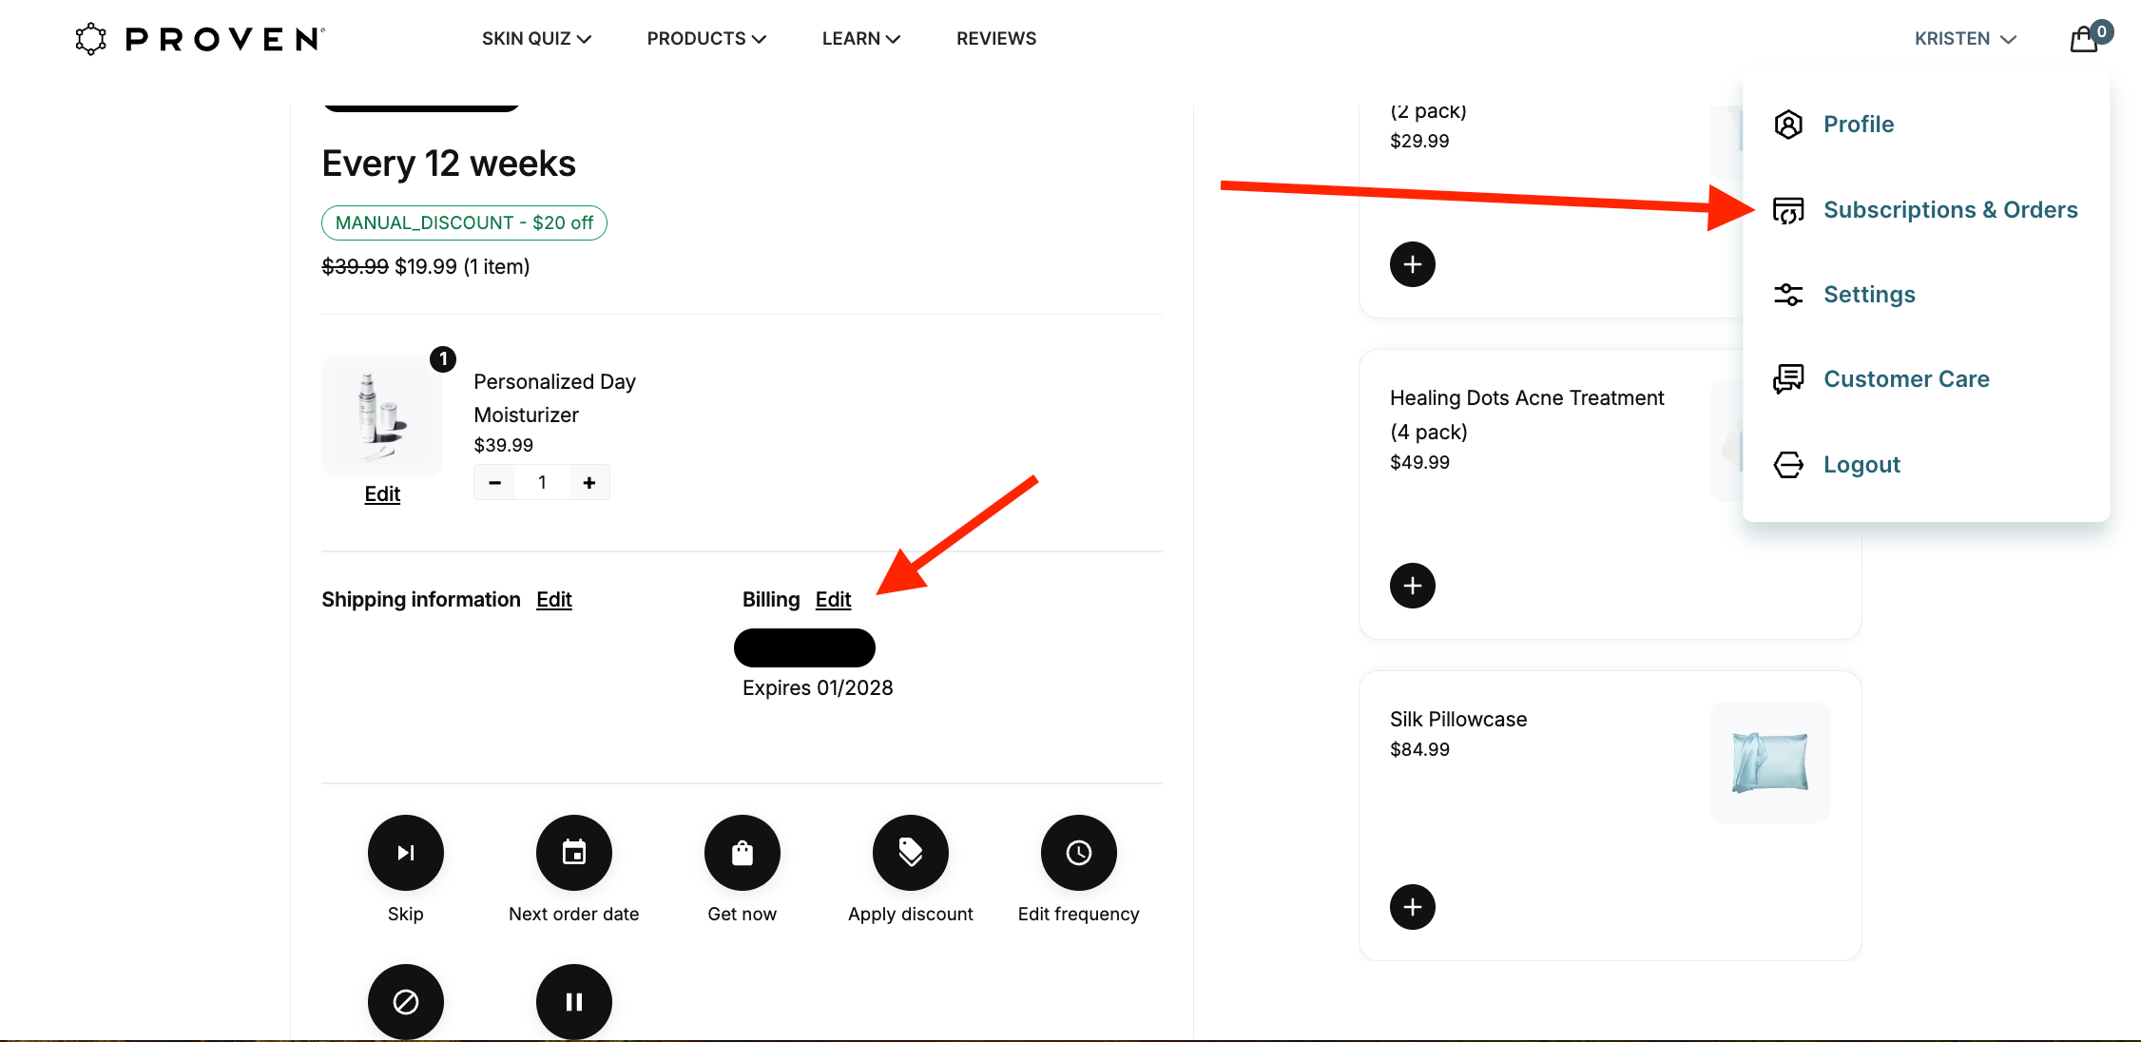Screen dimensions: 2141x1042
Task: Toggle the KRISTEN account dropdown
Action: (x=1965, y=39)
